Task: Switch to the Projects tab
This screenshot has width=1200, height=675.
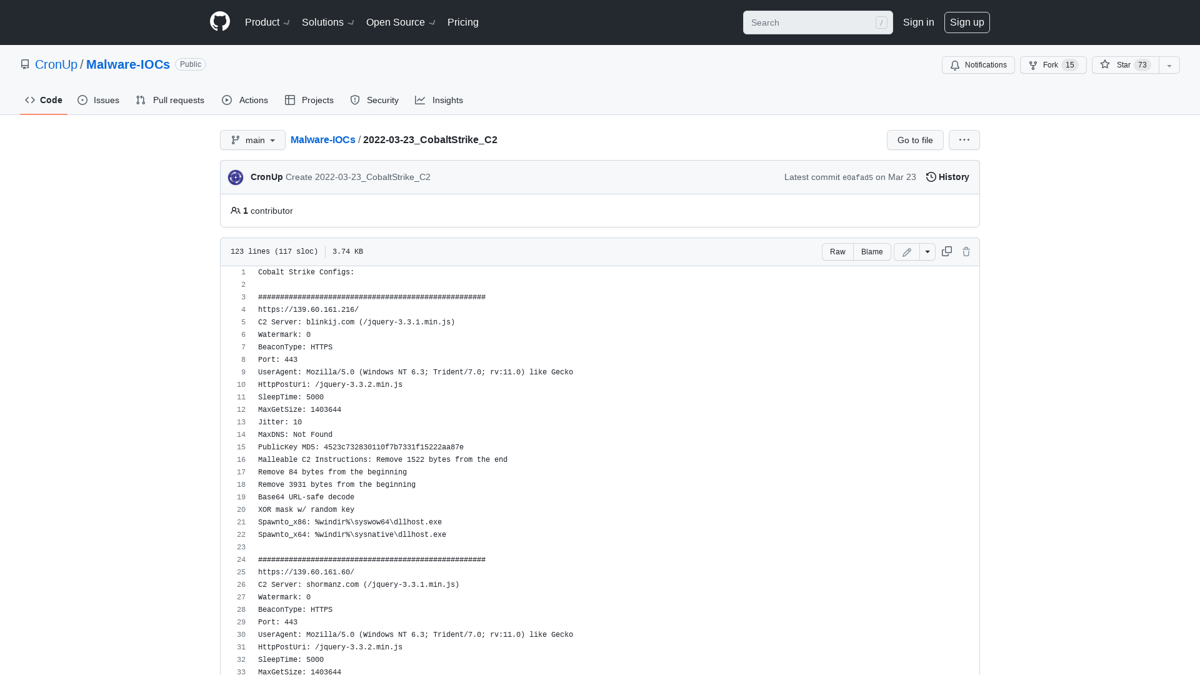Action: [x=309, y=100]
